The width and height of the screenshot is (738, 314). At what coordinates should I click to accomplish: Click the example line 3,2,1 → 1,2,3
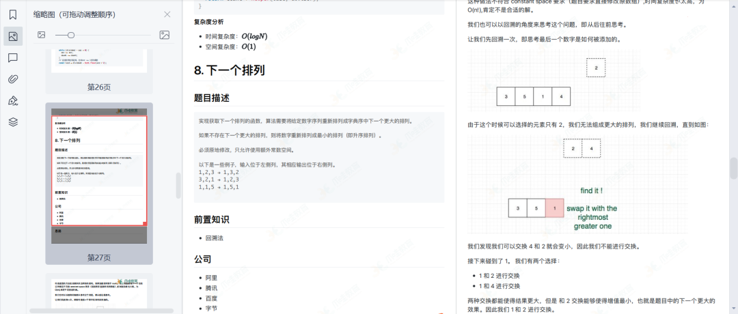[x=219, y=180]
